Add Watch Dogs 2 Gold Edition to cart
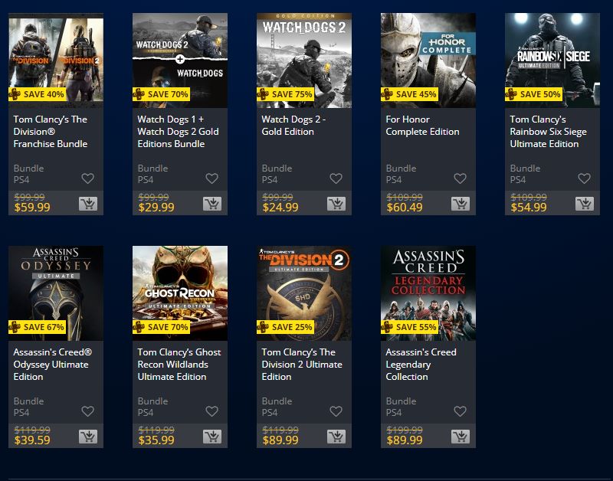This screenshot has height=481, width=613. (x=336, y=204)
